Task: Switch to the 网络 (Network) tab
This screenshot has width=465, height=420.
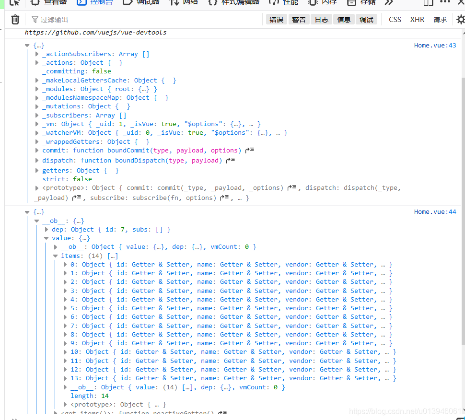Action: 184,2
